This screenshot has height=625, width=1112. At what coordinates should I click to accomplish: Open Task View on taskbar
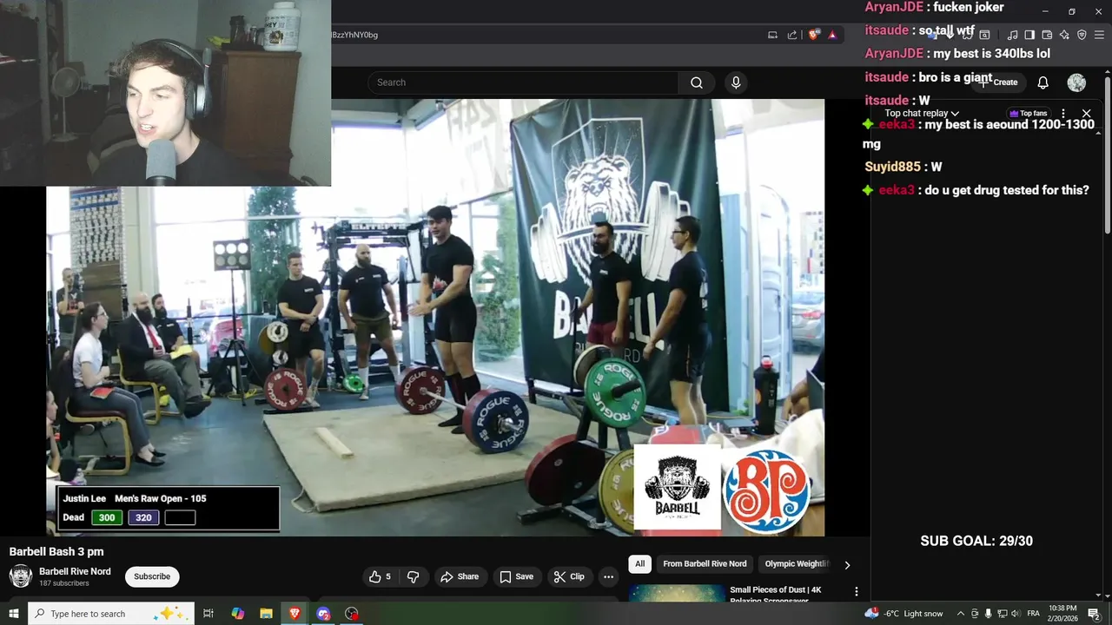208,614
